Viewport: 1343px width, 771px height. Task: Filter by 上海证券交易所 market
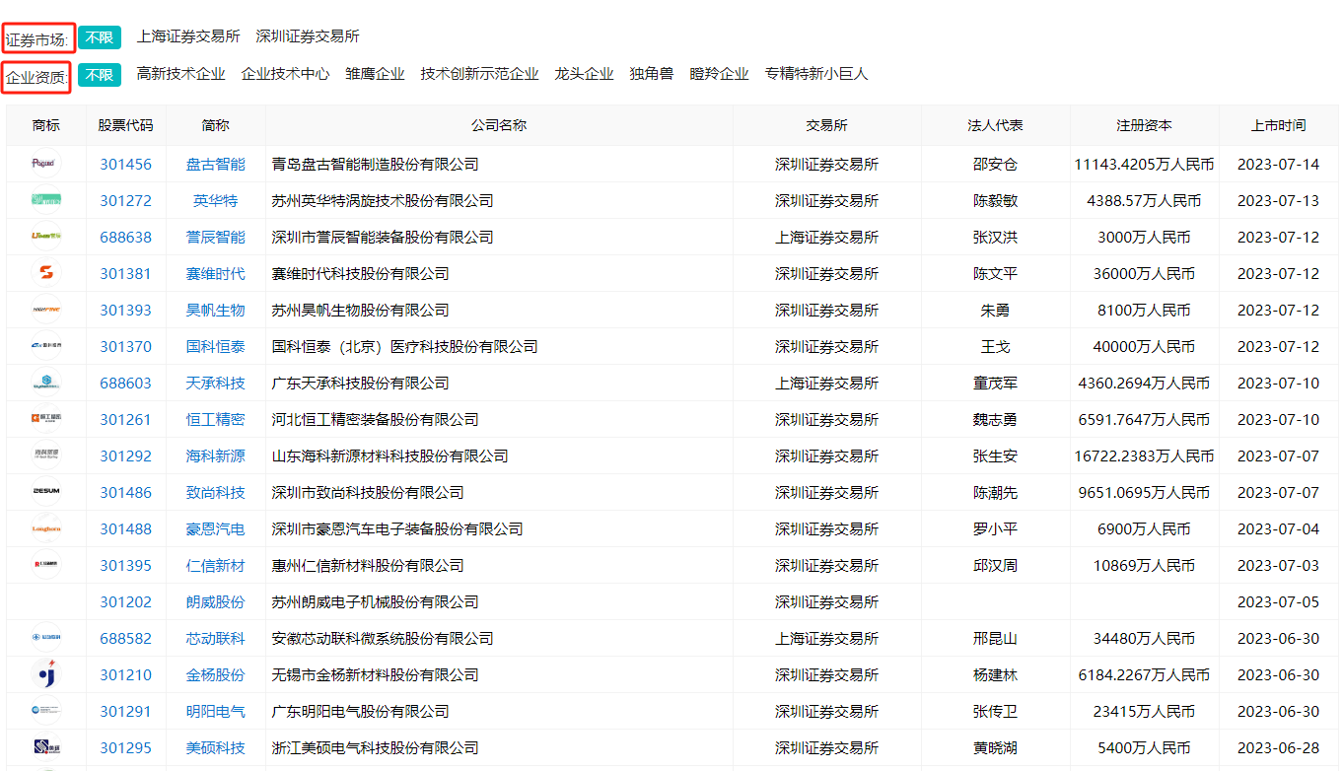coord(188,36)
